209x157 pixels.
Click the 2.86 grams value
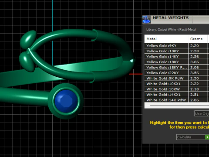pos(195,100)
